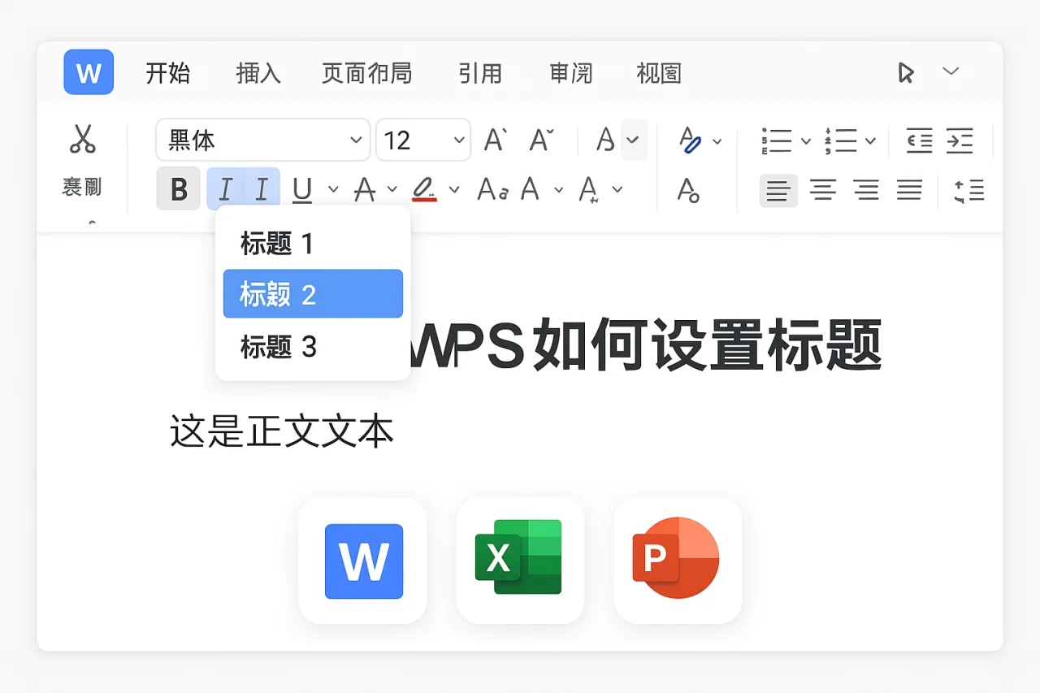Image resolution: width=1040 pixels, height=693 pixels.
Task: Open the 审阅 tab
Action: tap(571, 73)
